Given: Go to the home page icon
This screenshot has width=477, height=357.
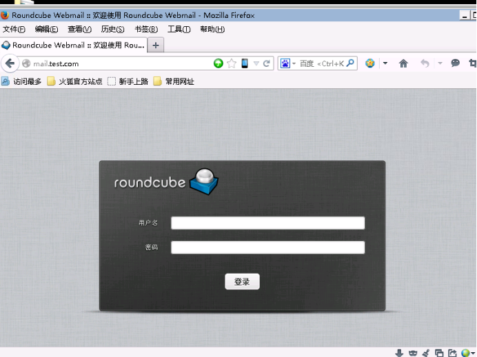Looking at the screenshot, I should (403, 63).
